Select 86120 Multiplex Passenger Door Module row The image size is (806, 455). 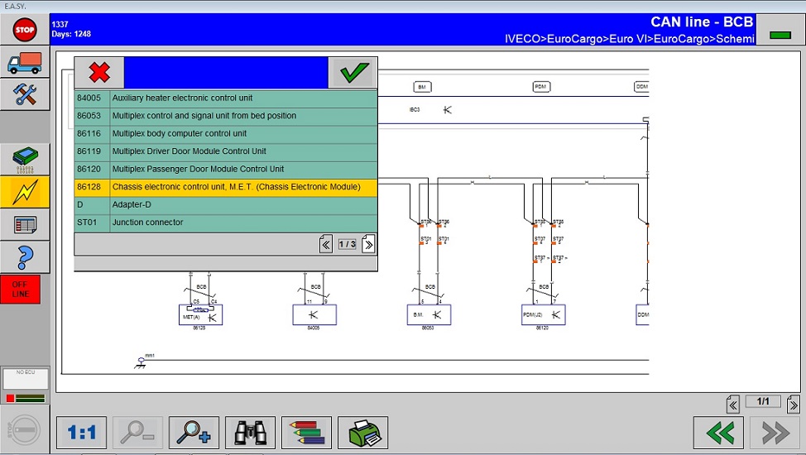226,169
